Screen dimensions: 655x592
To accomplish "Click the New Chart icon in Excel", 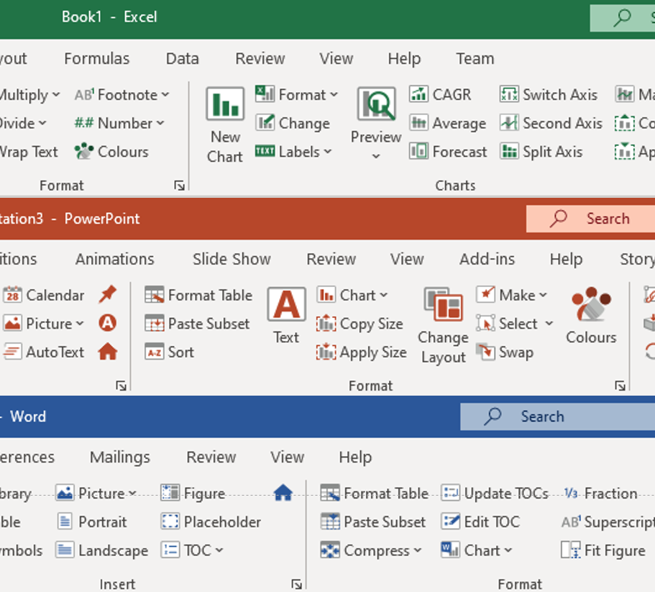I will (x=225, y=105).
